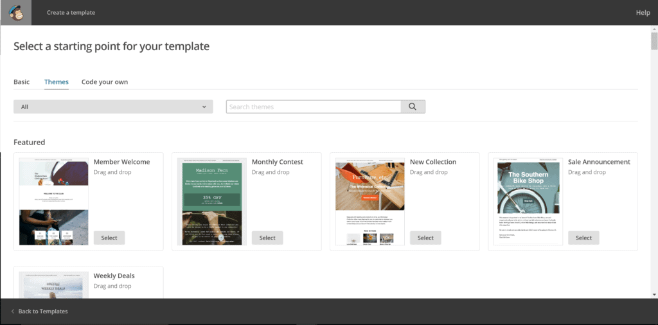The width and height of the screenshot is (658, 325).
Task: Switch to the Themes tab
Action: (57, 82)
